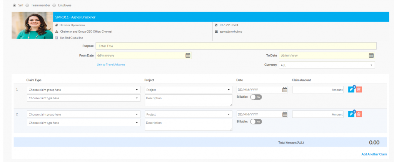The height and width of the screenshot is (162, 394).
Task: Open claim type dropdown in row 2
Action: 83,123
